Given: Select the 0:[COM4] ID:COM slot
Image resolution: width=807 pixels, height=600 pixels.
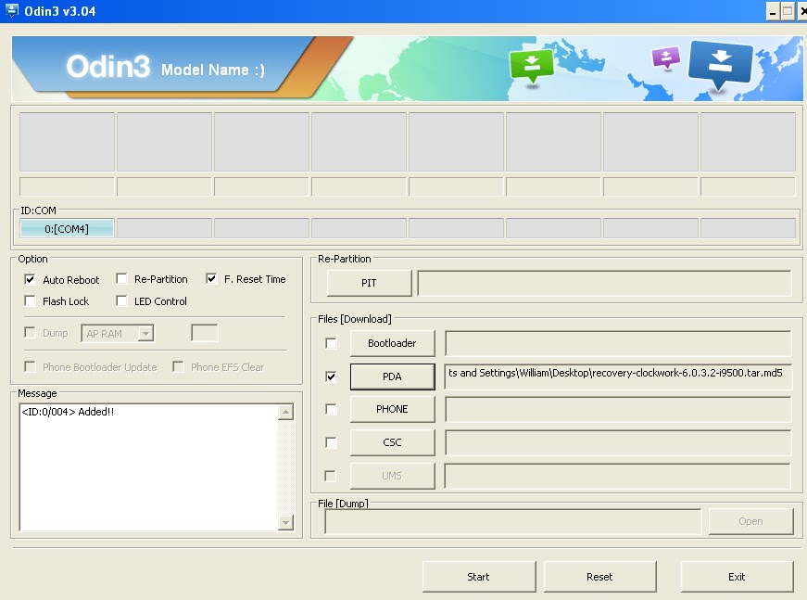Looking at the screenshot, I should tap(67, 228).
